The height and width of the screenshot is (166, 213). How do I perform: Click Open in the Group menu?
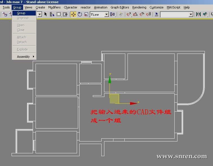pyautogui.click(x=24, y=25)
